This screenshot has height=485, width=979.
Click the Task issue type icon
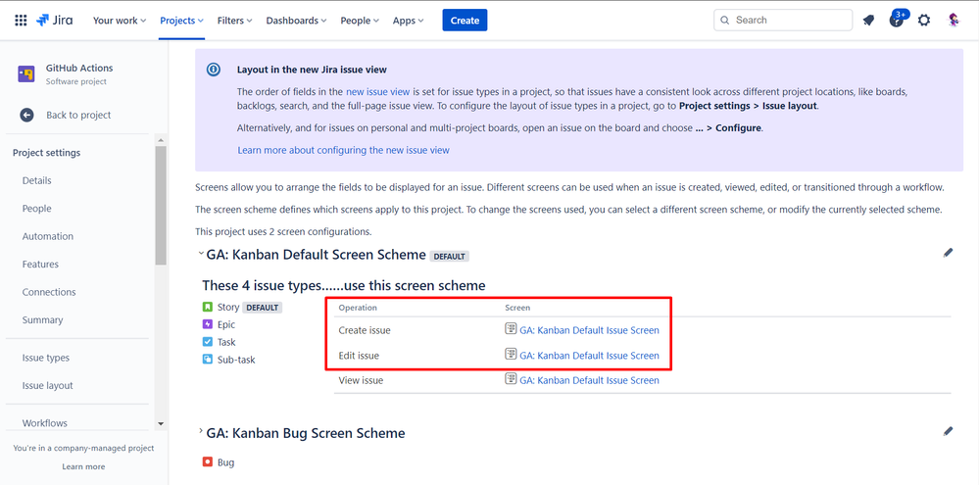point(208,342)
